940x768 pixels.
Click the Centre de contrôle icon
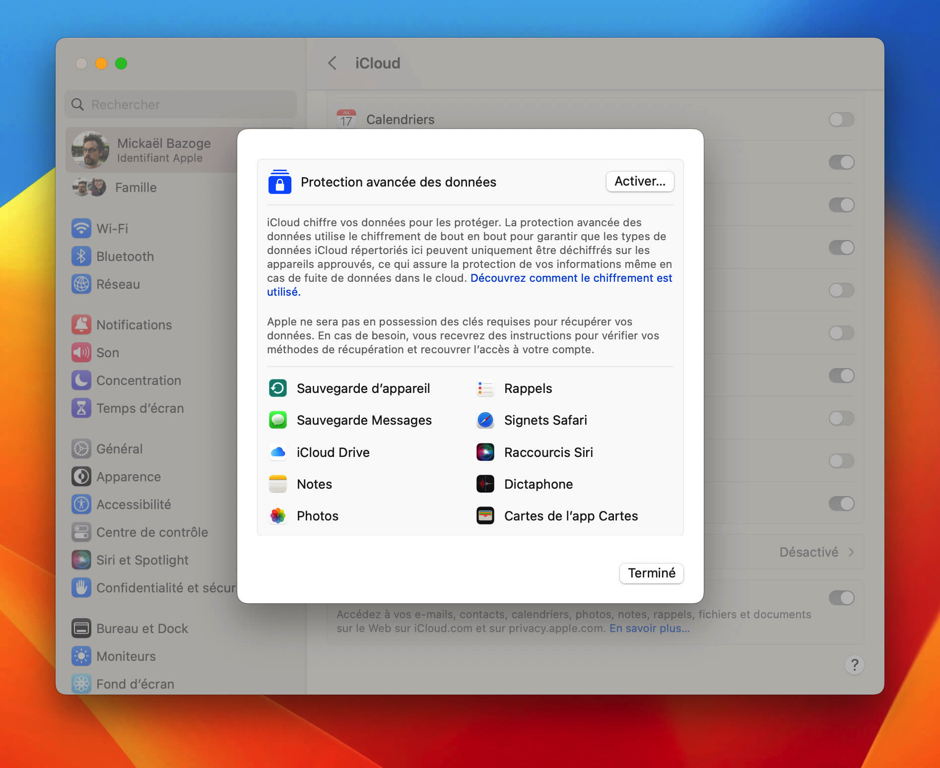(x=81, y=532)
